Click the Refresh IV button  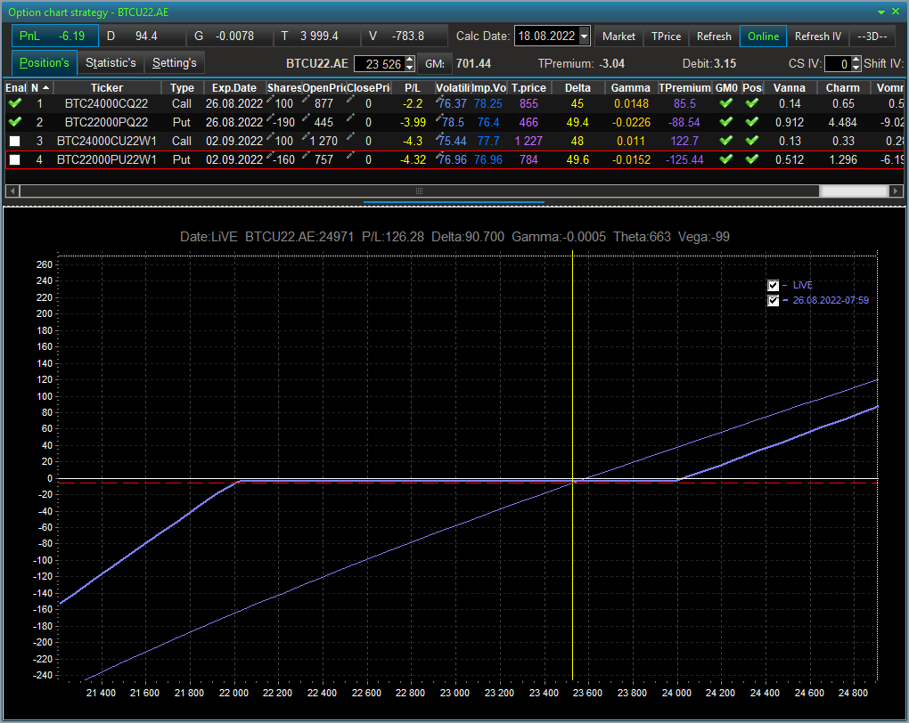[x=817, y=36]
